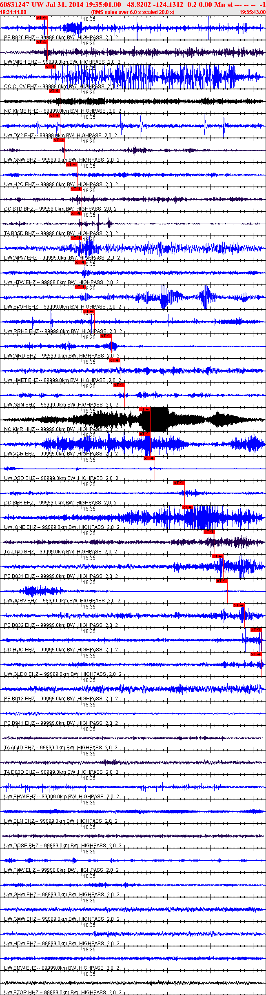Click the red pick flag on UW WPW trace
The height and width of the screenshot is (995, 266).
[76, 238]
